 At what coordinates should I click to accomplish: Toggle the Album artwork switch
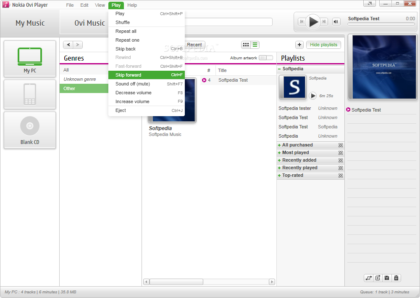[266, 58]
